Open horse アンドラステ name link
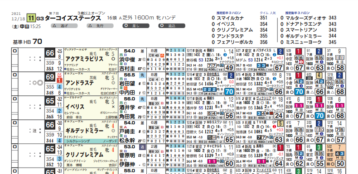Viewport: 358px width, 174px height. click(80, 83)
